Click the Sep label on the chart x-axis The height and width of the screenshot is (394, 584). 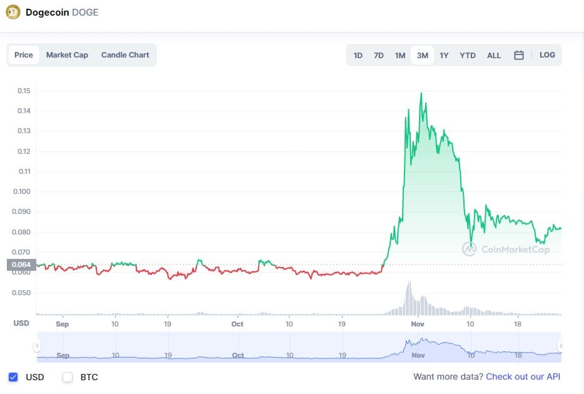(x=62, y=324)
